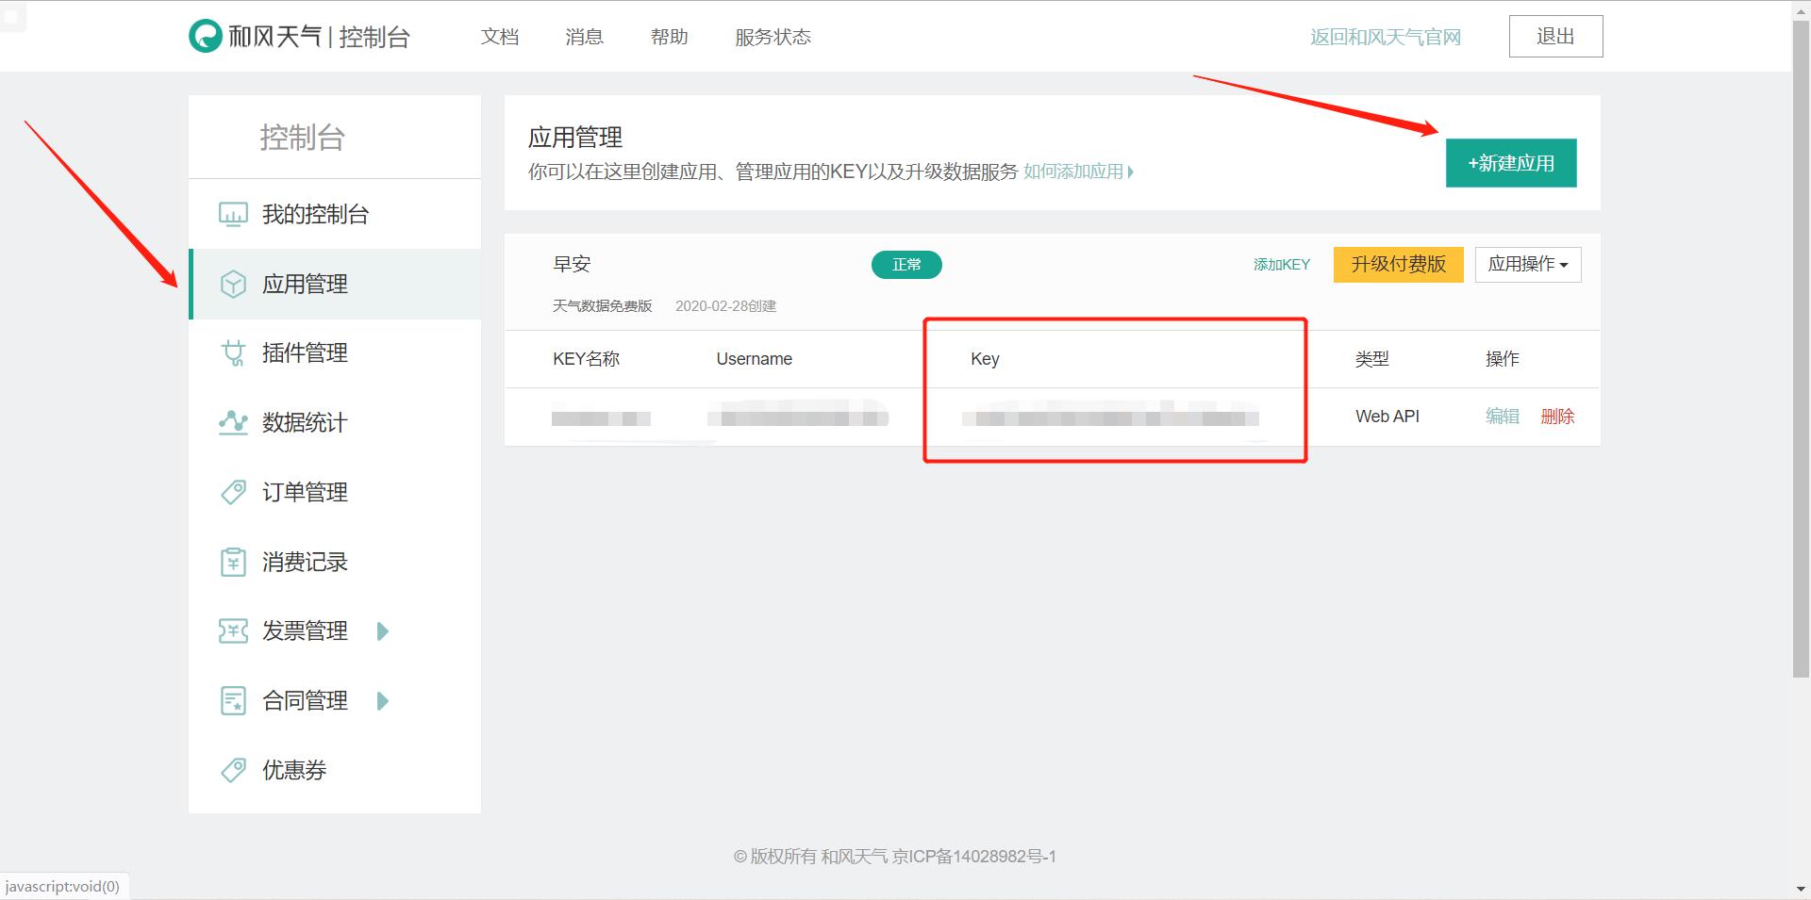Click the 正常 status badge
Image resolution: width=1811 pixels, height=900 pixels.
pos(906,265)
